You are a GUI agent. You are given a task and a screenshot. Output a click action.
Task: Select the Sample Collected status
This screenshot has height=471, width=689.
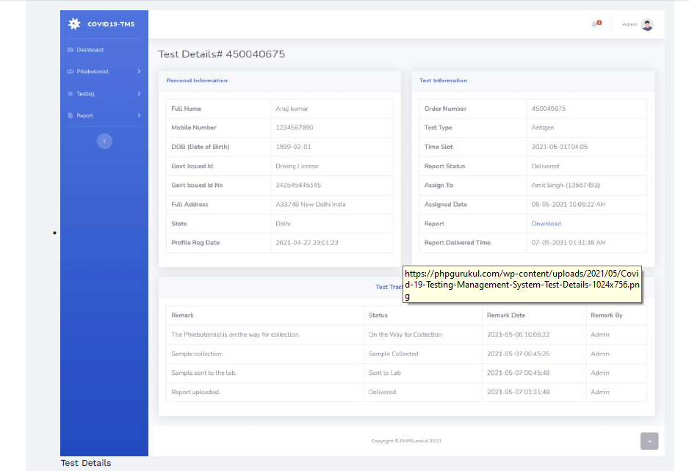click(393, 354)
